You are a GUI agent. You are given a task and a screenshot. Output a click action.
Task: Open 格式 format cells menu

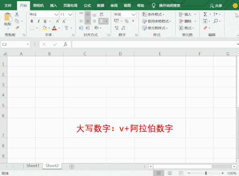tap(186, 28)
